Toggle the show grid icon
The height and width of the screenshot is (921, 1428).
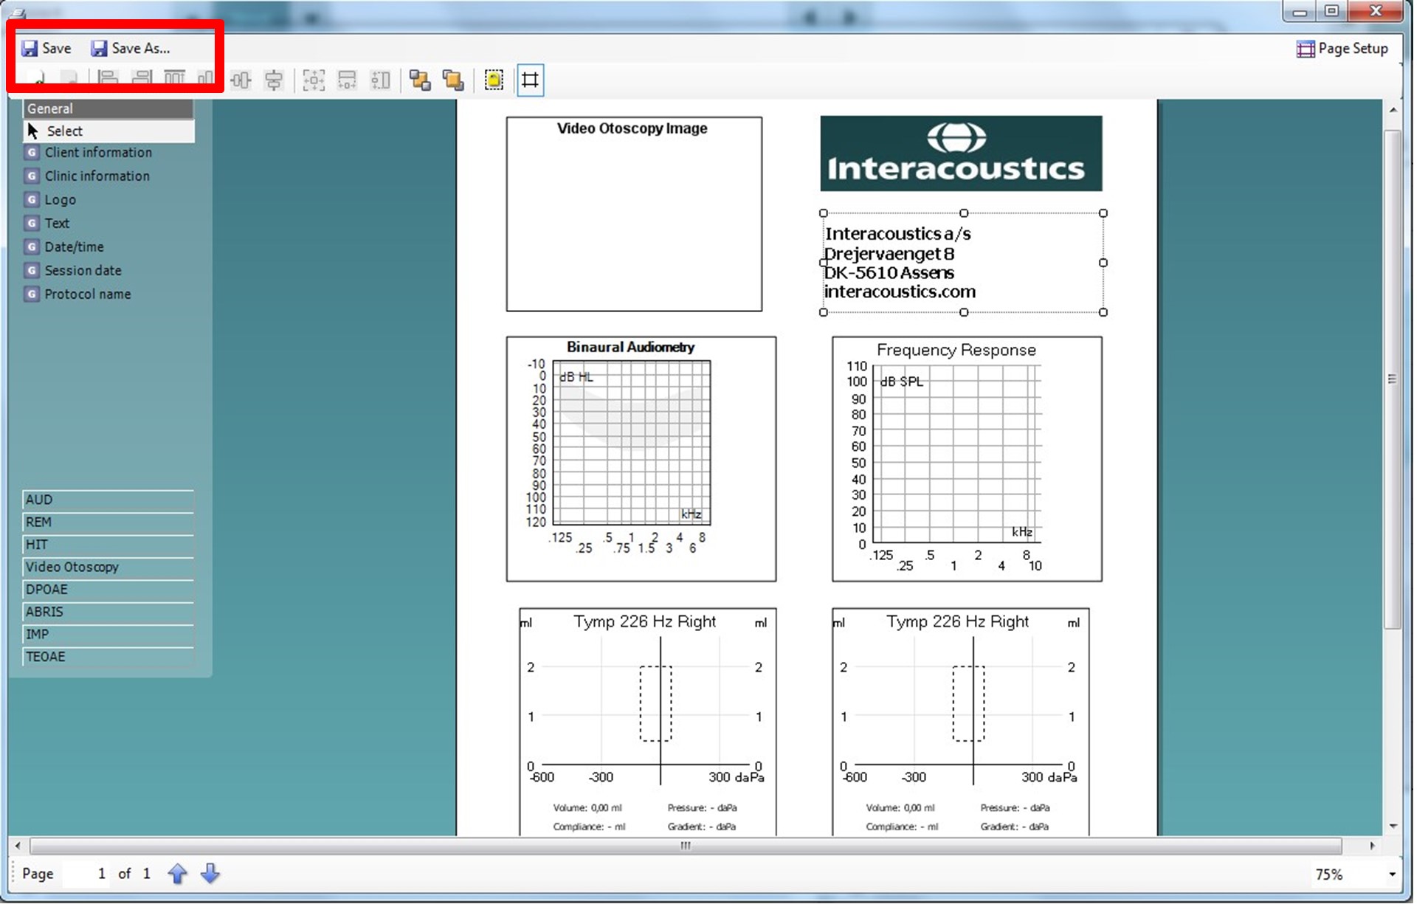pyautogui.click(x=531, y=81)
